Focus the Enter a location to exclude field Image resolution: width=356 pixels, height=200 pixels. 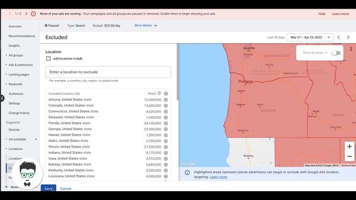[x=108, y=72]
